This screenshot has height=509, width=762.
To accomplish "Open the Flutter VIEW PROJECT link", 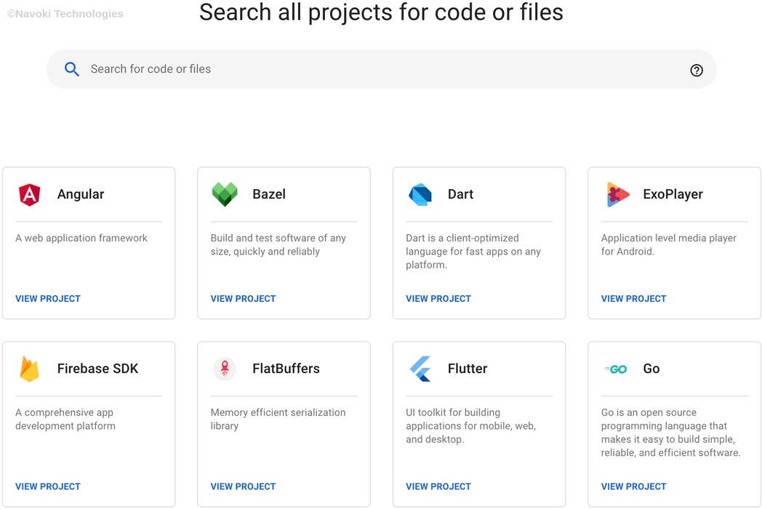I will [x=438, y=486].
